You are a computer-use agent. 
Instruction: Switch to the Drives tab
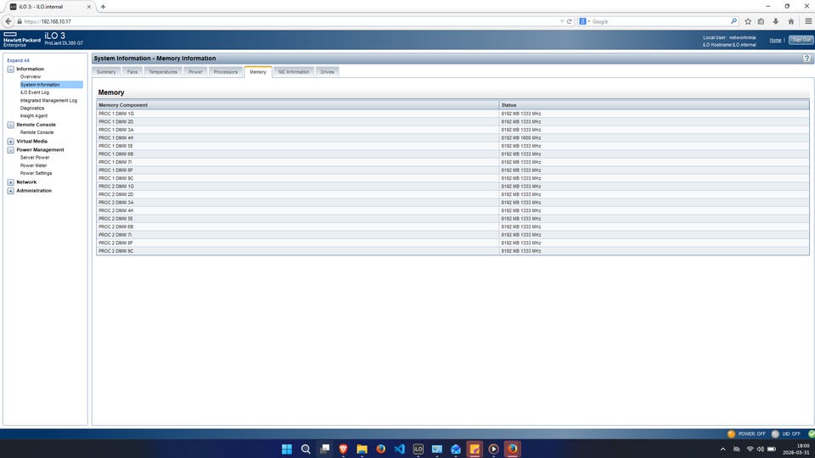point(328,71)
